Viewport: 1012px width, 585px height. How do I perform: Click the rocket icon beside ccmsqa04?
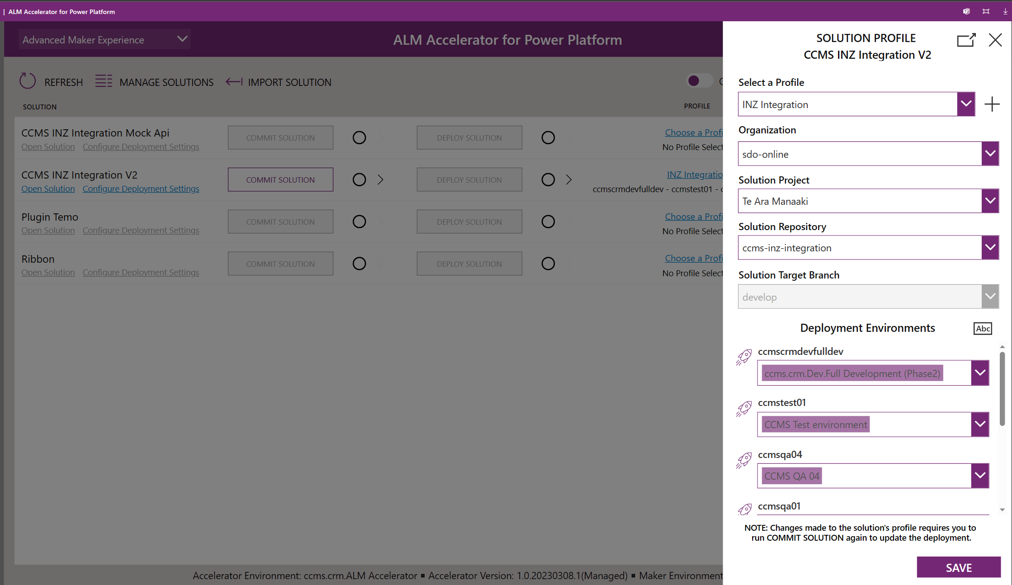(x=744, y=460)
